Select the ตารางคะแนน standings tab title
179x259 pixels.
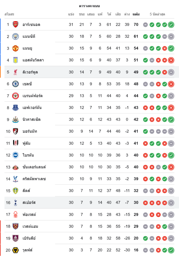[x=89, y=6]
